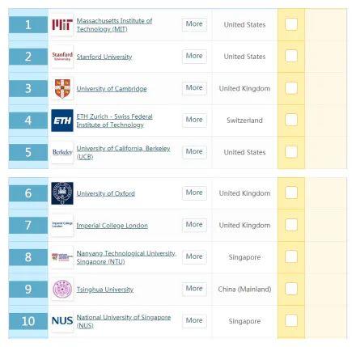Click the University of Oxford crest
Viewport: 356px width, 347px height.
point(62,193)
